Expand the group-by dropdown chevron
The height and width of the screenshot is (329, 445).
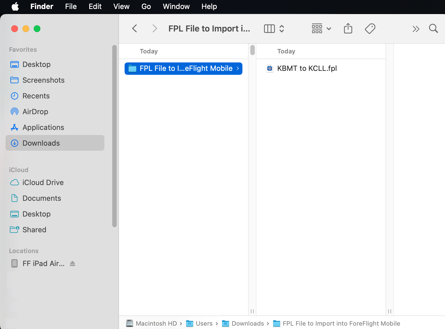[329, 29]
